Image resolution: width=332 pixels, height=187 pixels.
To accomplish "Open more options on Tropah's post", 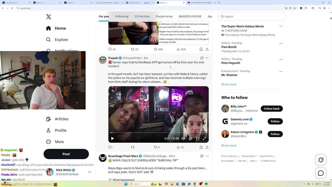I will (x=207, y=58).
